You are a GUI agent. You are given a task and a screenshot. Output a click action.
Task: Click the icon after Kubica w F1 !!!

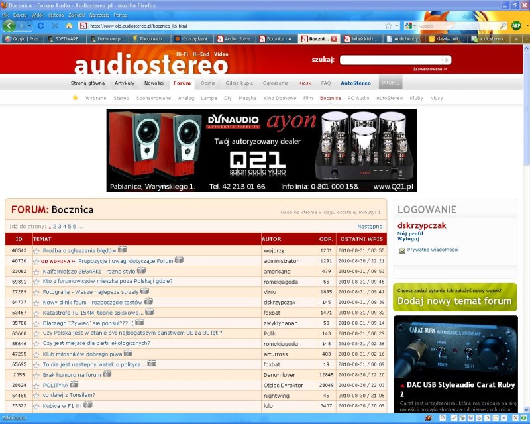(x=88, y=405)
